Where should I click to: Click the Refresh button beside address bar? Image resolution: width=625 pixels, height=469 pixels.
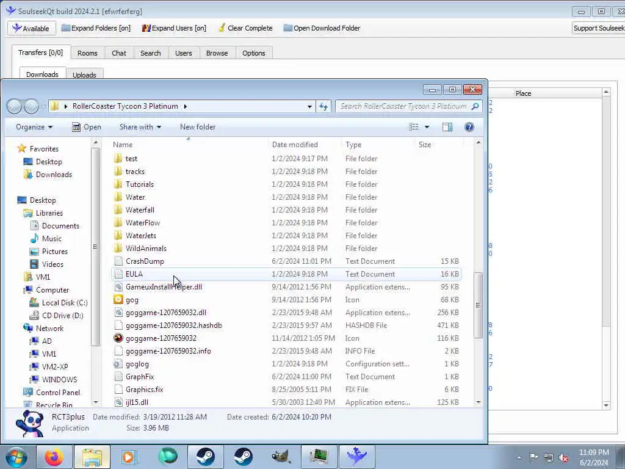pos(323,107)
